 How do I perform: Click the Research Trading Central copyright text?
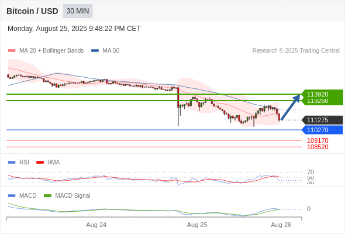[x=296, y=51]
